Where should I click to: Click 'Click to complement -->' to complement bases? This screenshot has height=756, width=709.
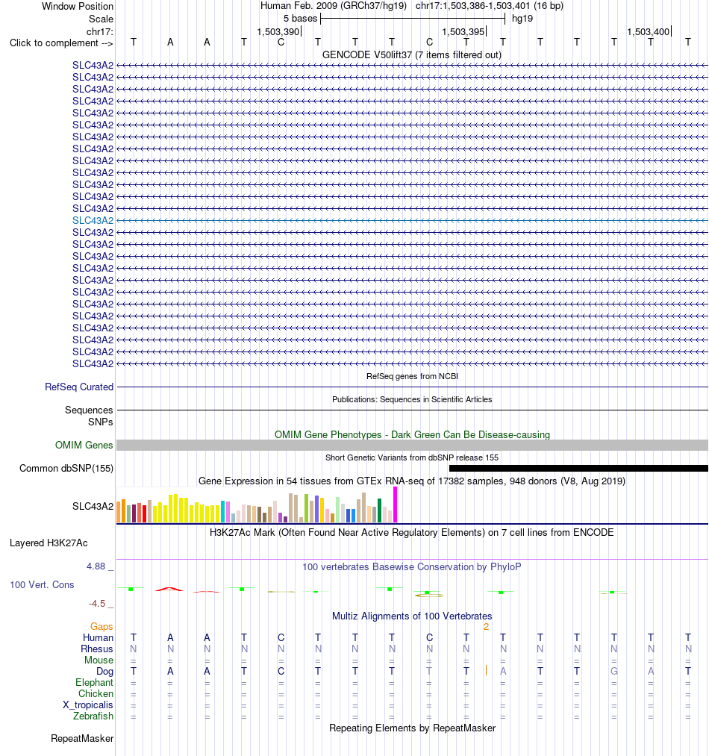pyautogui.click(x=61, y=43)
